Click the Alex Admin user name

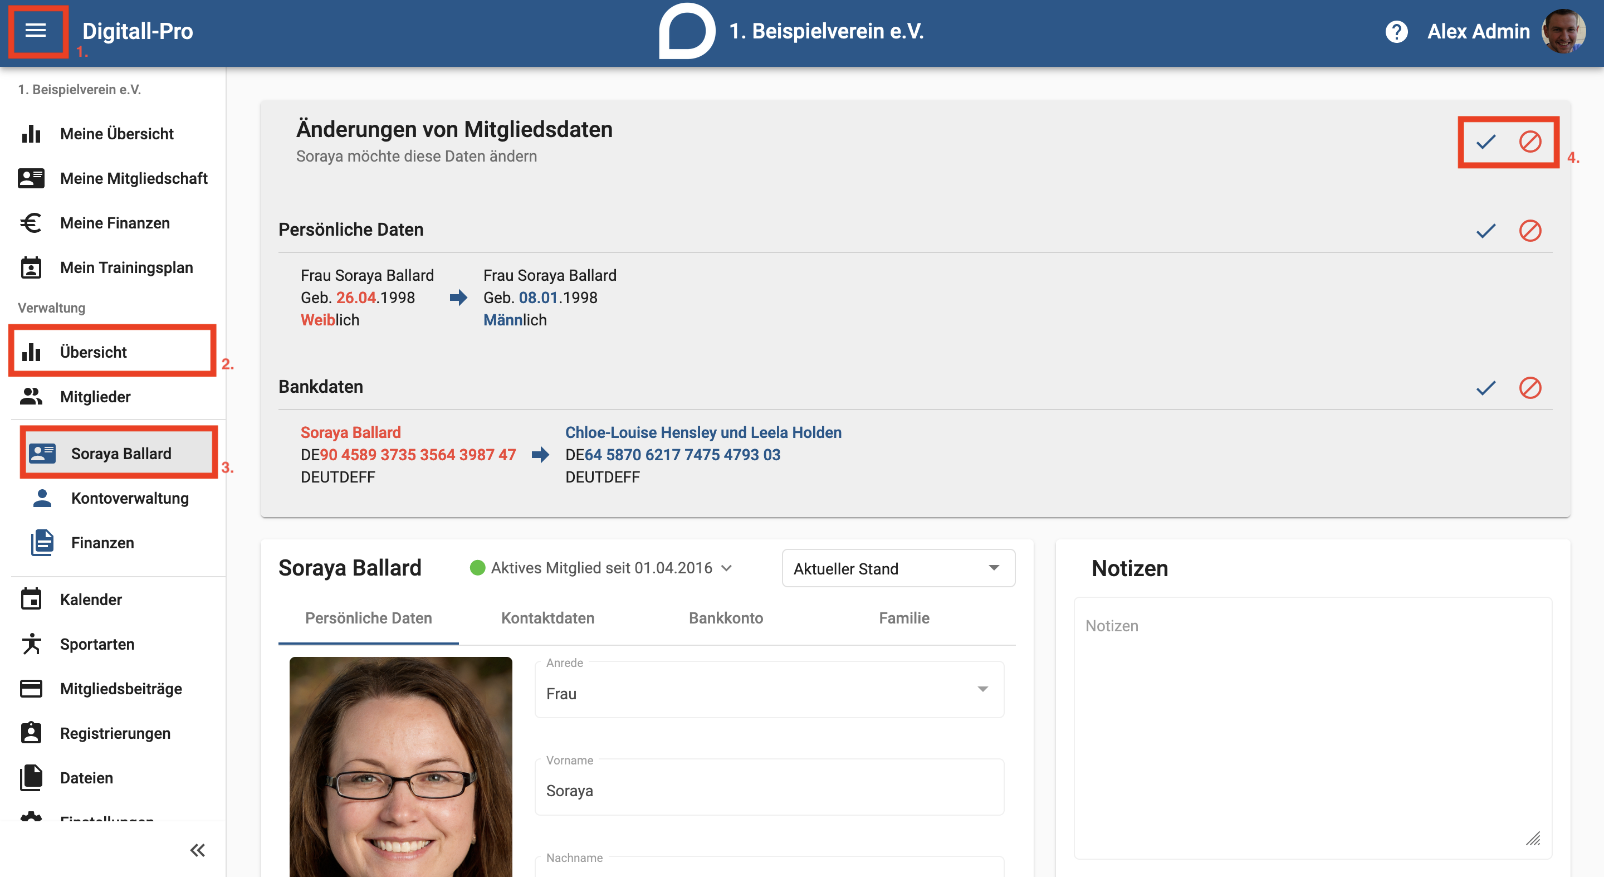(1478, 31)
